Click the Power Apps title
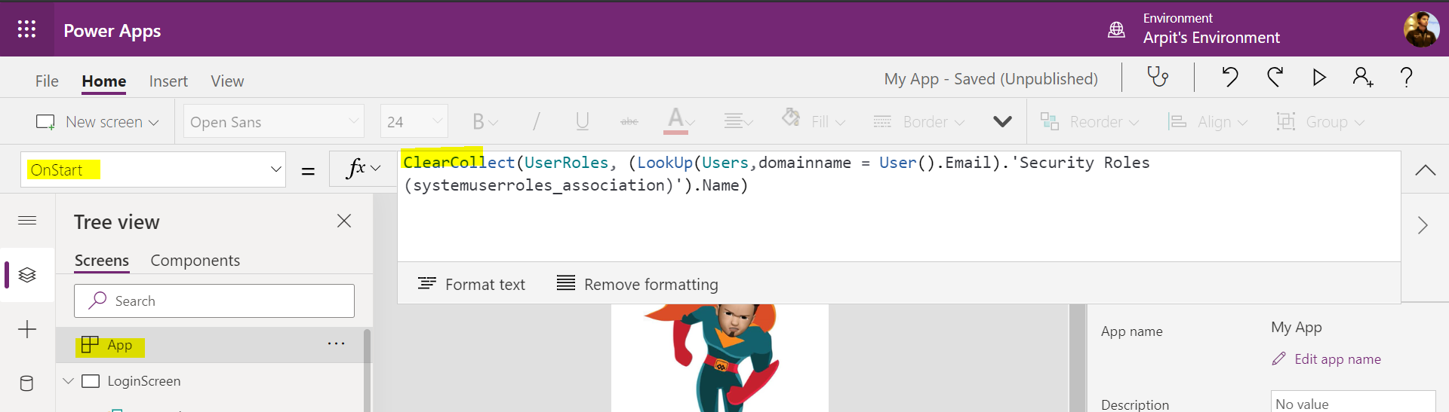The image size is (1449, 412). click(112, 31)
